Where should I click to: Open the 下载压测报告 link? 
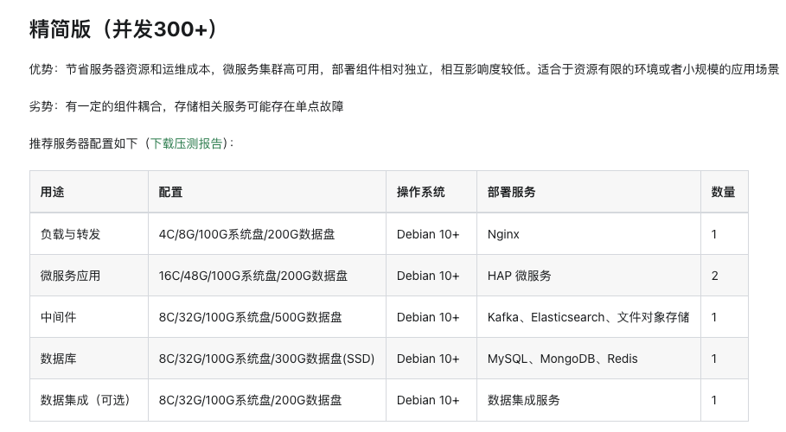(187, 143)
